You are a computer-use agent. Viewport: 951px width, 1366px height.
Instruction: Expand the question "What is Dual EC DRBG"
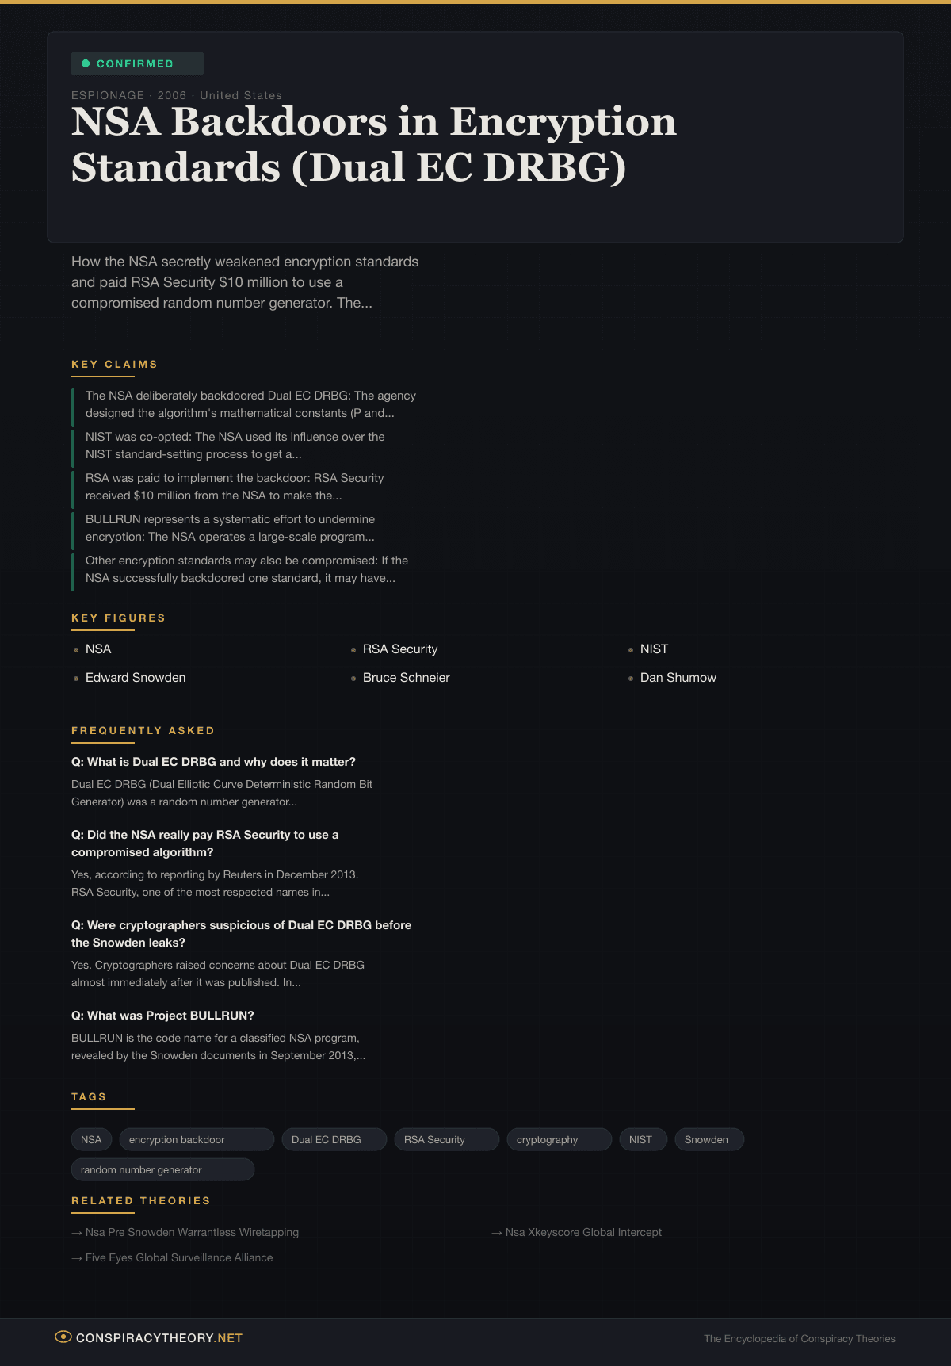(x=213, y=762)
